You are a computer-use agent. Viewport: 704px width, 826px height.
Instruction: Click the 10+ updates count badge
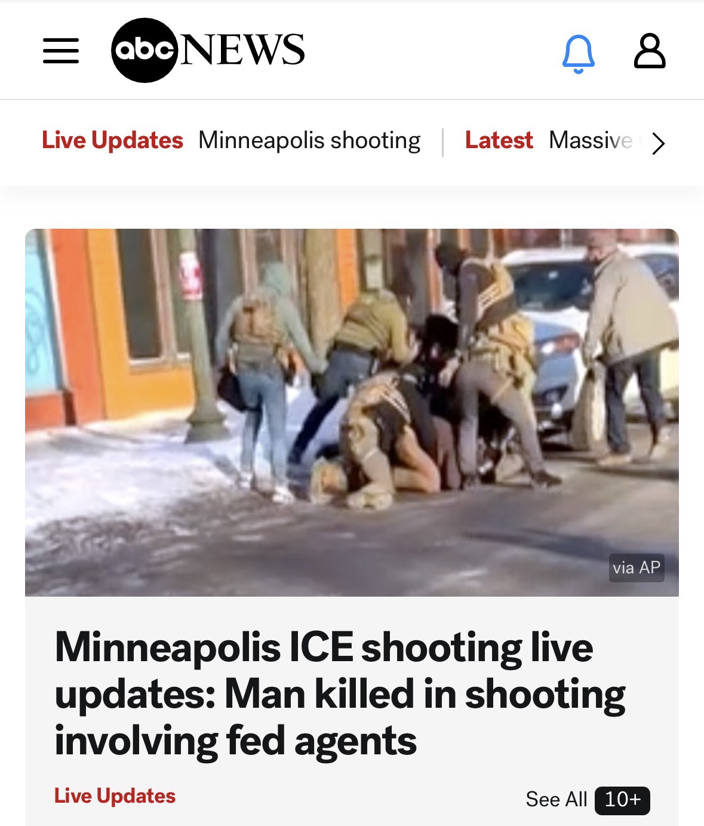click(622, 800)
